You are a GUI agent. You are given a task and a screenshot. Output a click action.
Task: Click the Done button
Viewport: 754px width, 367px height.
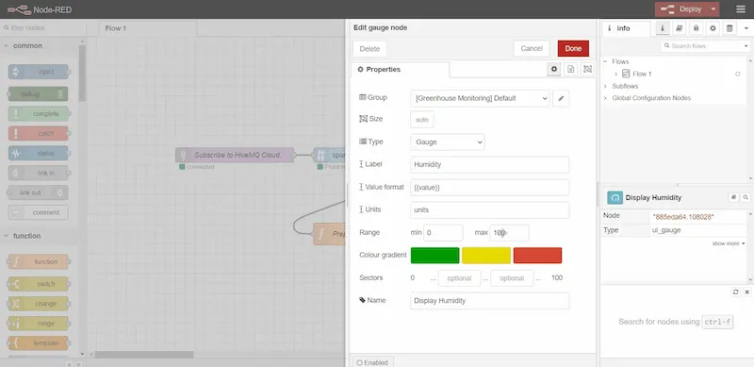click(x=573, y=49)
